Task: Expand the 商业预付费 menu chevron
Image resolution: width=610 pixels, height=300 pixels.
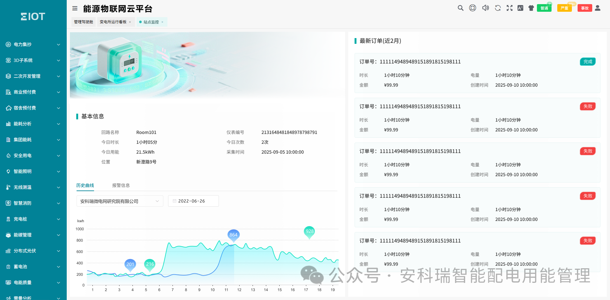Action: 58,92
